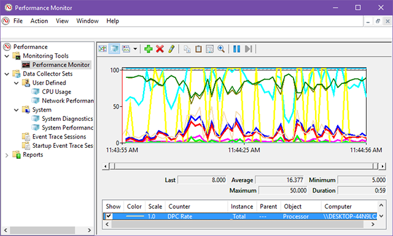
Task: Toggle Highlight pencil icon
Action: (x=171, y=49)
